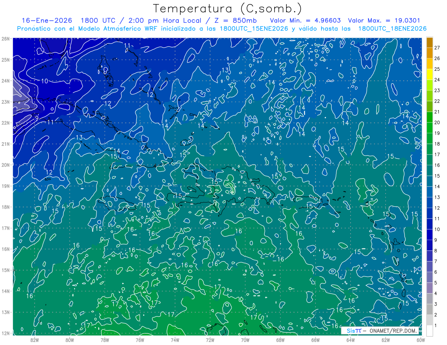Click the '25N' latitude label
The height and width of the screenshot is (345, 447).
click(x=5, y=60)
